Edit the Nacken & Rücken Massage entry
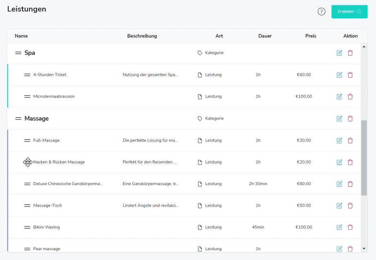The width and height of the screenshot is (376, 260). [339, 162]
